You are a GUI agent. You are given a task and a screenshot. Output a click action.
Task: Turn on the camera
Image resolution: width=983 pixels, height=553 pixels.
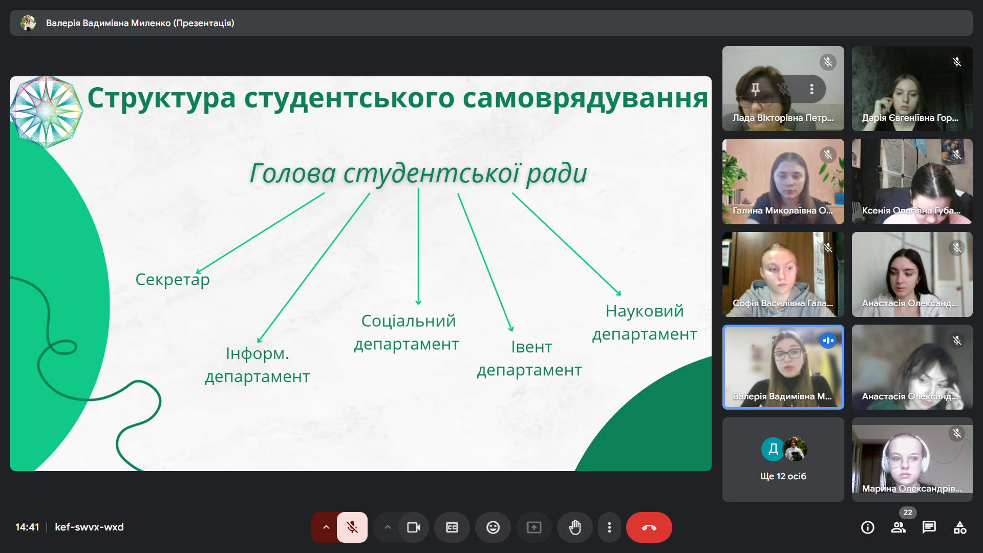coord(413,527)
